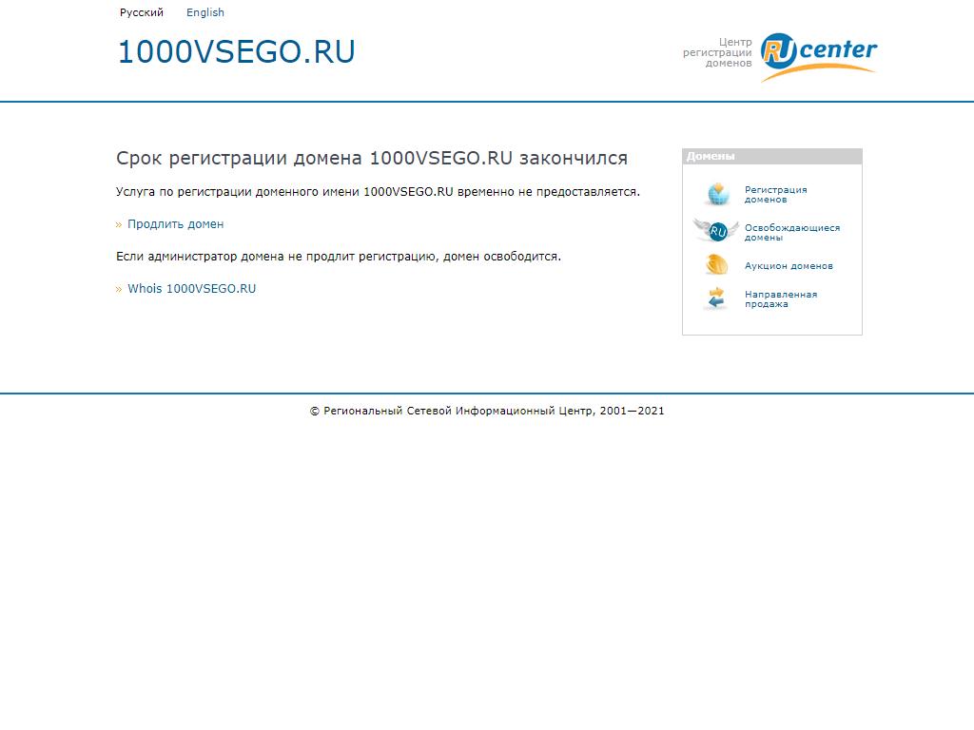The width and height of the screenshot is (974, 730).
Task: Click the RU-center logo
Action: (x=818, y=55)
